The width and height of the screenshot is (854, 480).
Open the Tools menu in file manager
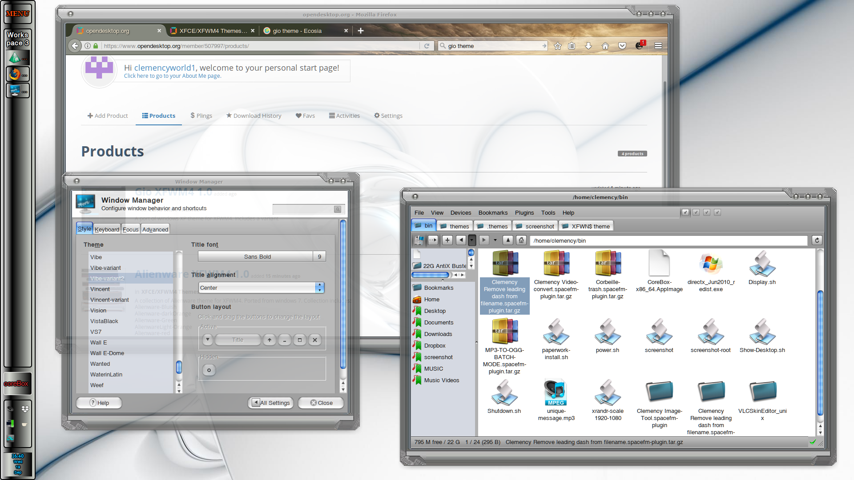(x=548, y=212)
